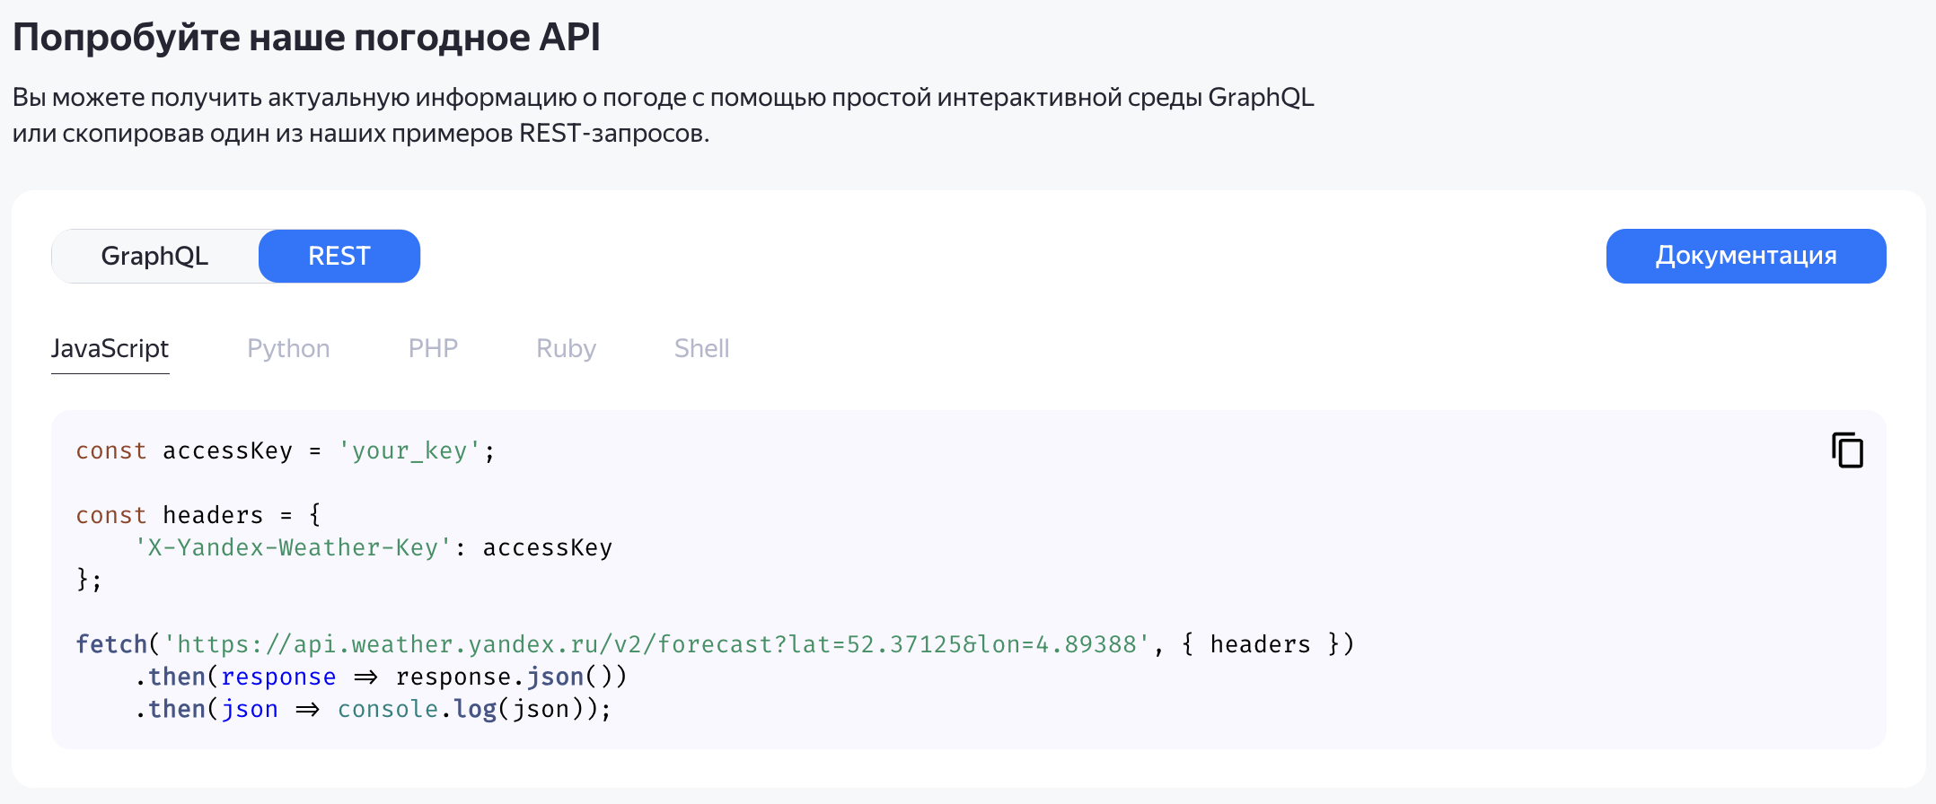Switch to the Python example tab
The height and width of the screenshot is (804, 1936).
(288, 348)
